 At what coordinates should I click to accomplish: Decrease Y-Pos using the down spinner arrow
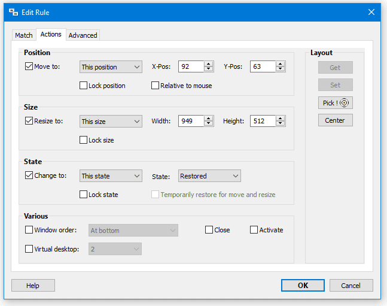pos(281,69)
